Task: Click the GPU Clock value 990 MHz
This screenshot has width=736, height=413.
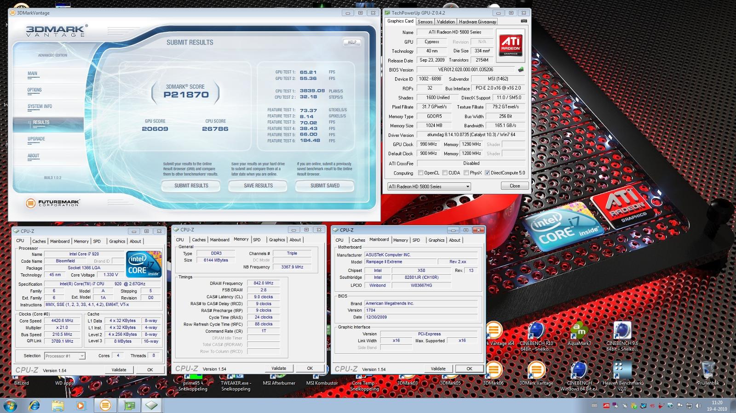Action: tap(427, 144)
